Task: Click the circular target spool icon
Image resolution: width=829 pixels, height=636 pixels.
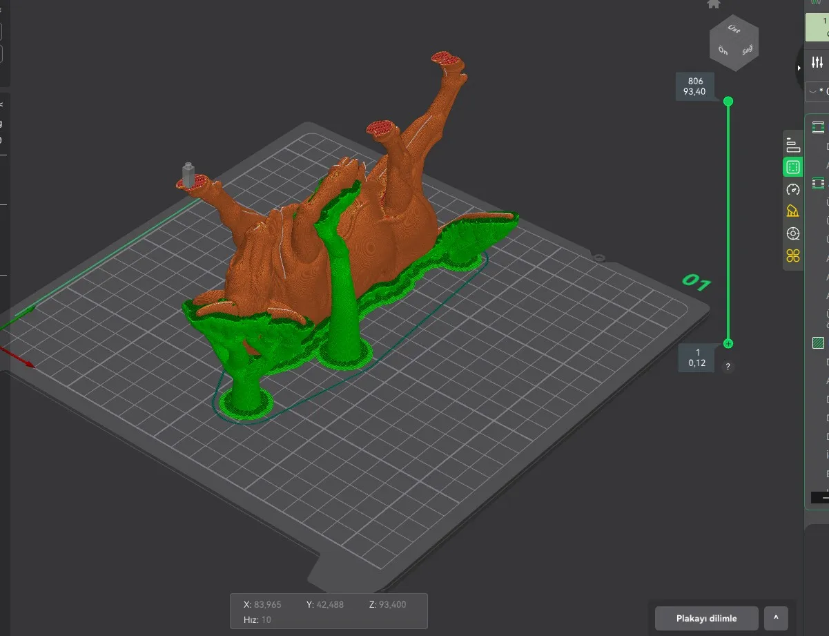Action: [793, 233]
